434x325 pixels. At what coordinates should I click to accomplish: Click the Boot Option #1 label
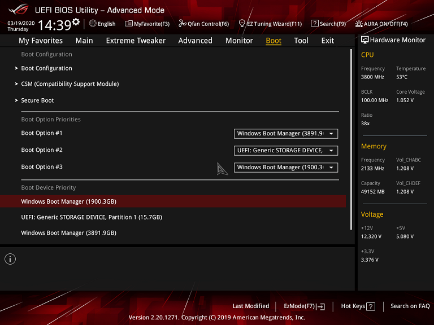[42, 133]
